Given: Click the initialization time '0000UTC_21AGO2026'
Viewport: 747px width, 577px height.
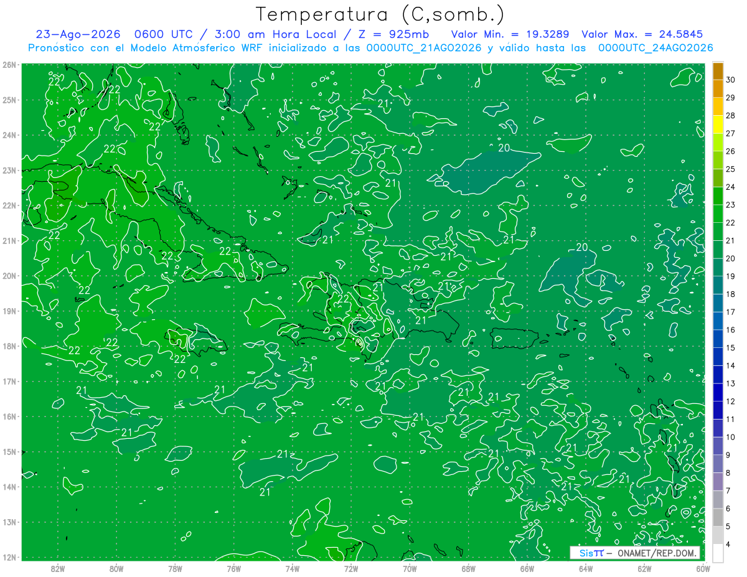Looking at the screenshot, I should coord(424,48).
